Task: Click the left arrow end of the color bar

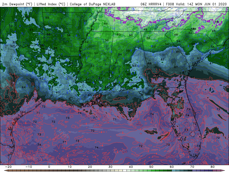Action: click(x=6, y=171)
